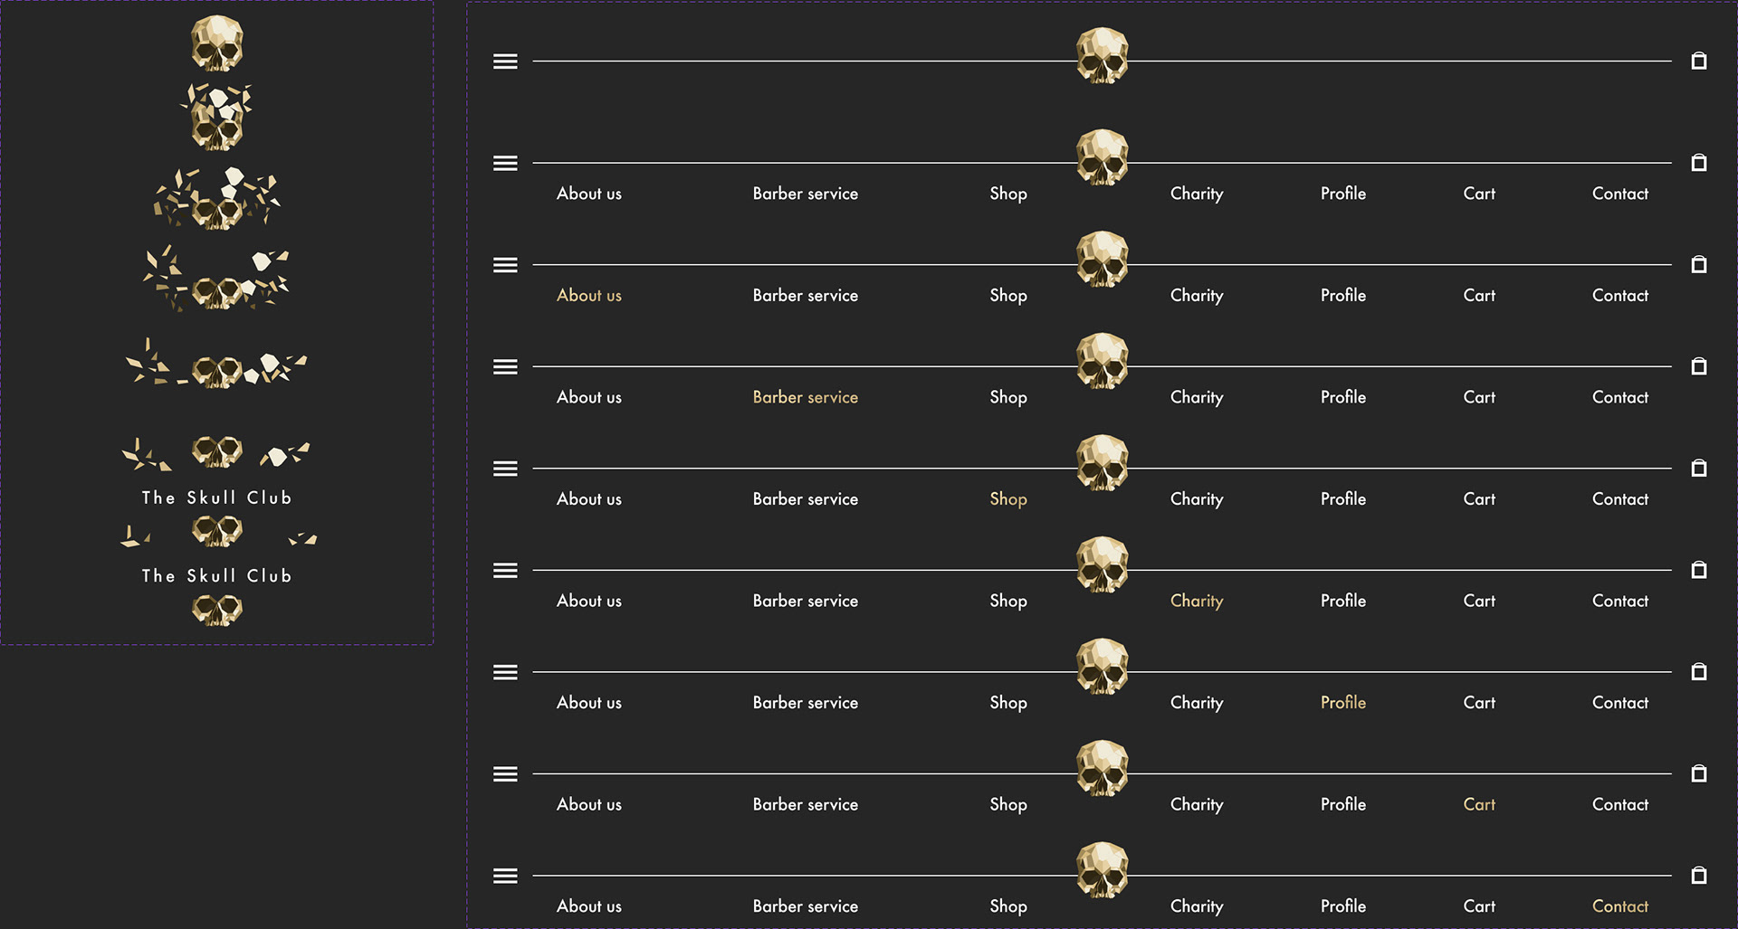The height and width of the screenshot is (929, 1738).
Task: Click the bag icon in the highlighted Contact row
Action: [1699, 875]
